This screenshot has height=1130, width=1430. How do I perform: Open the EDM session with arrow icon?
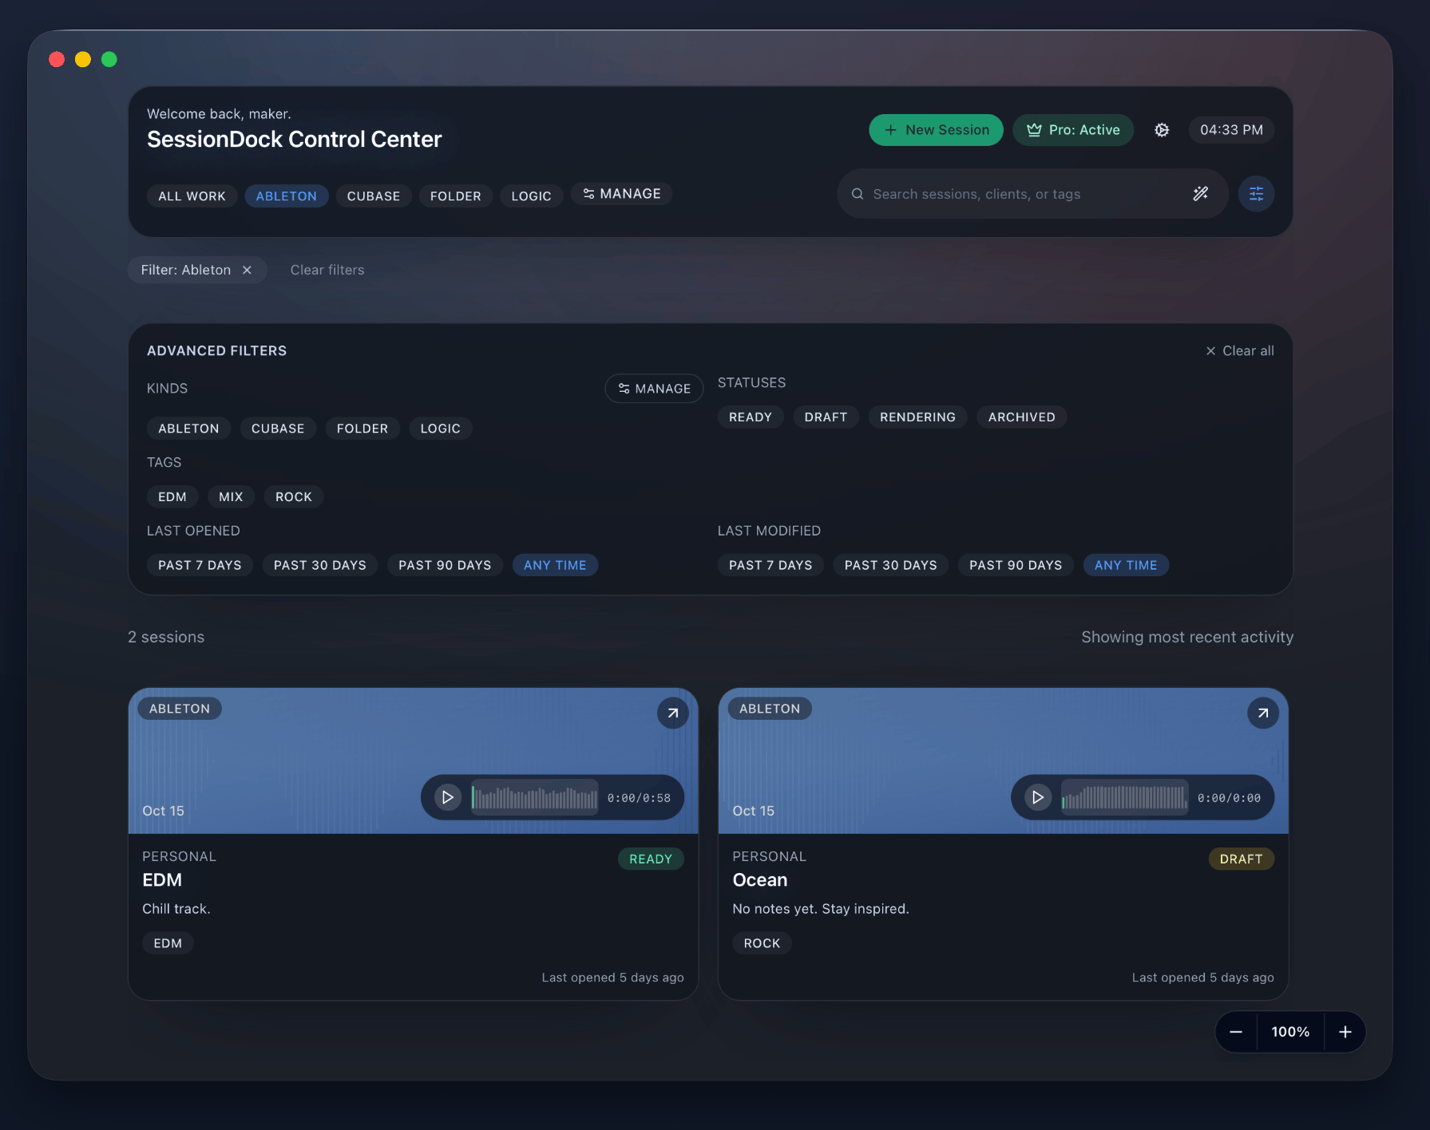[x=672, y=713]
